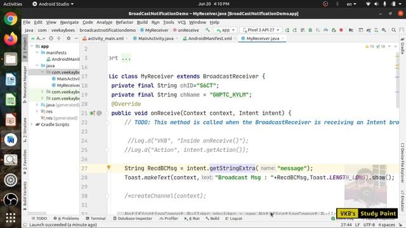Collapse the manifests folder
Screen dimensions: 406x228
[37, 53]
